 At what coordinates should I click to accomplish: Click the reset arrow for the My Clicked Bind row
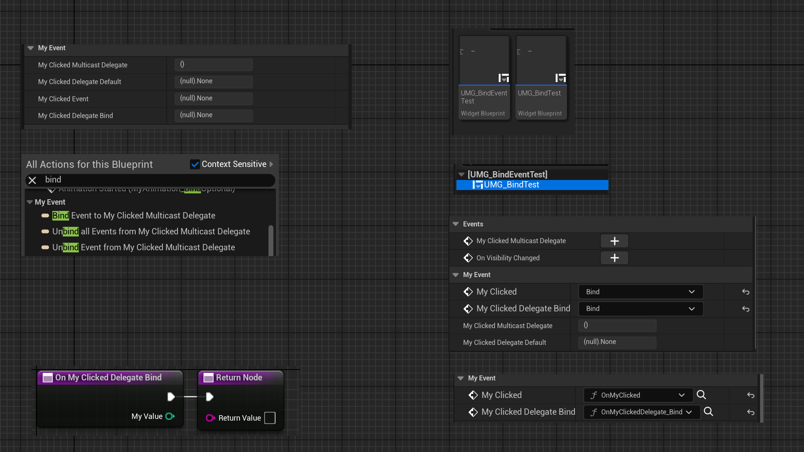(746, 292)
